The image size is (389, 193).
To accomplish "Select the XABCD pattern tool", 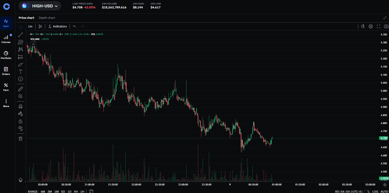I will (x=20, y=49).
